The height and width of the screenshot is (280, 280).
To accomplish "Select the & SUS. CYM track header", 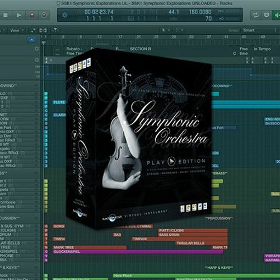I will tap(20, 226).
